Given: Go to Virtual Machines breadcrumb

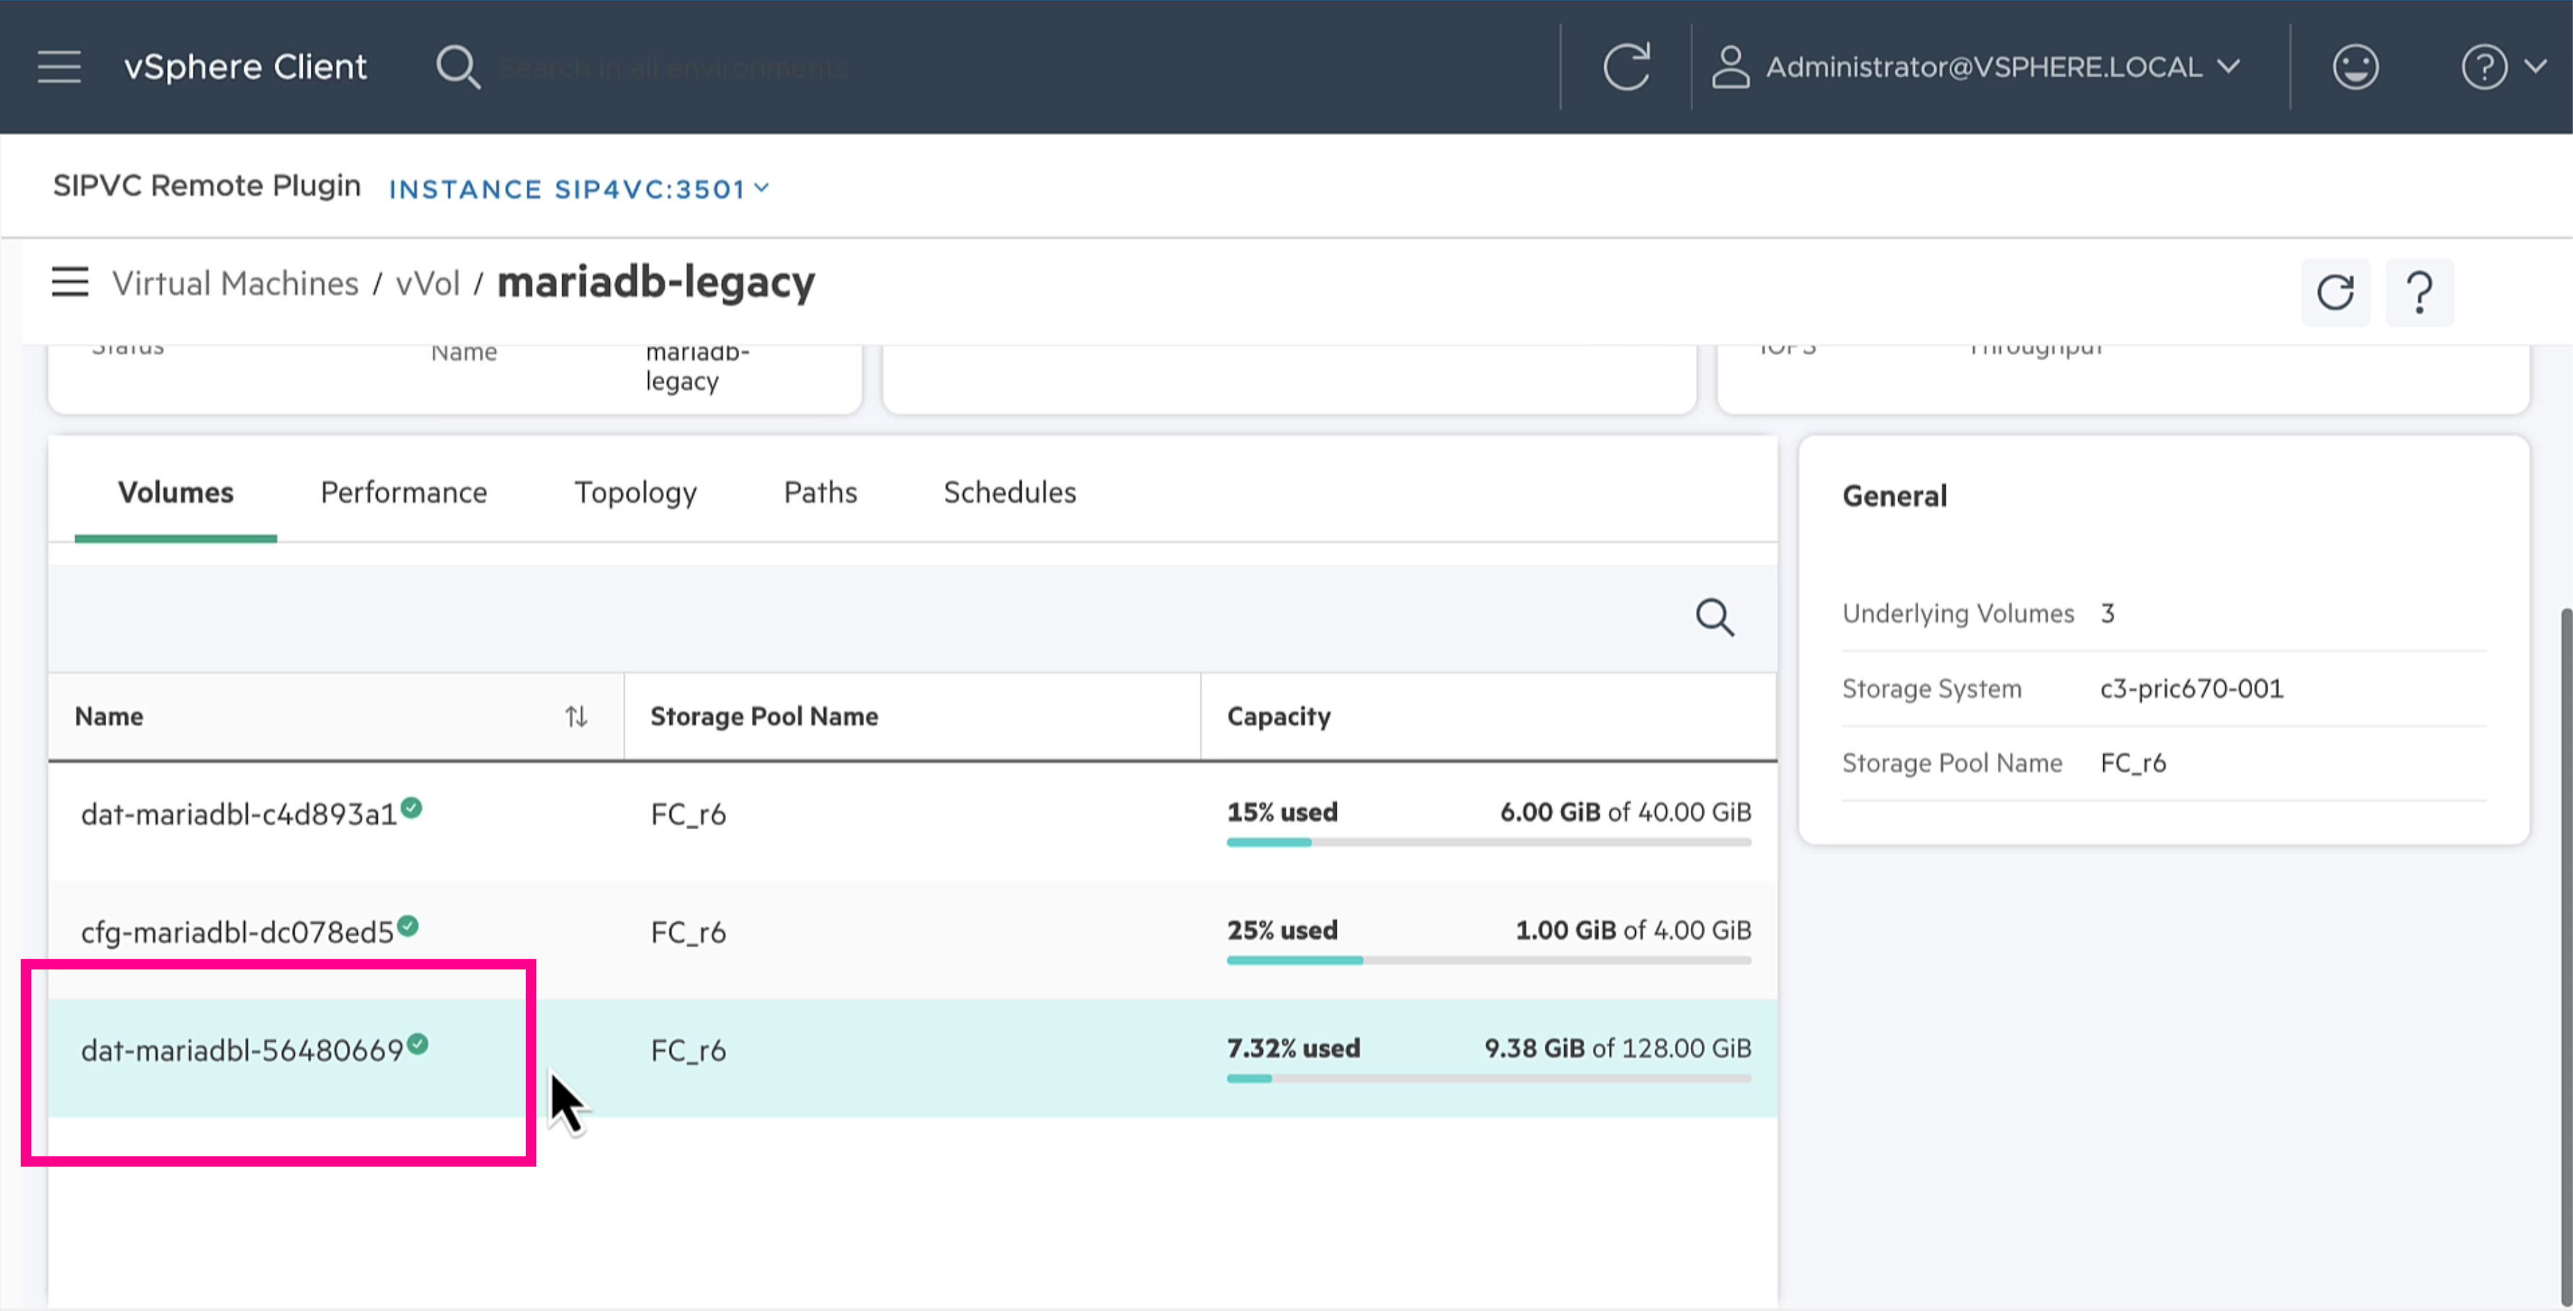Looking at the screenshot, I should [235, 284].
